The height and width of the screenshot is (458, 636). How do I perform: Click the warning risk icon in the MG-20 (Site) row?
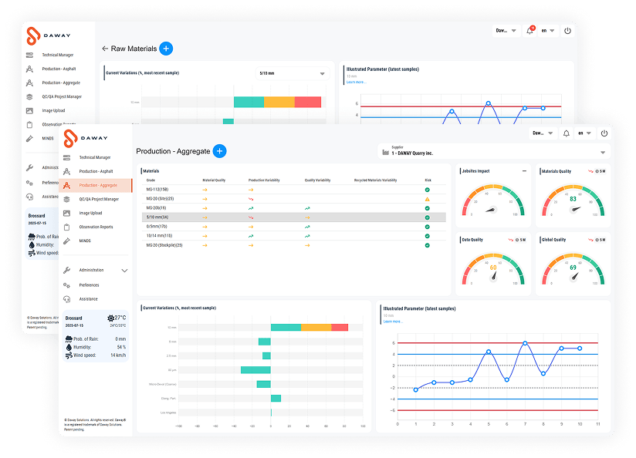tap(428, 198)
